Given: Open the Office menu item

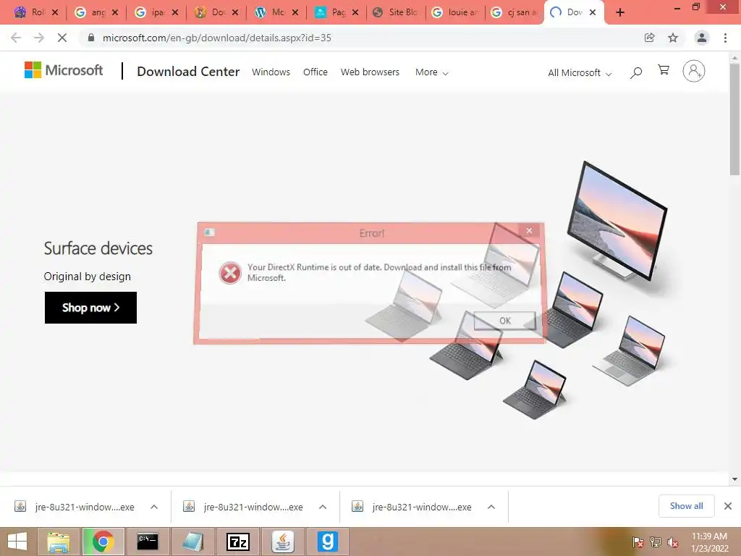Looking at the screenshot, I should coord(316,72).
